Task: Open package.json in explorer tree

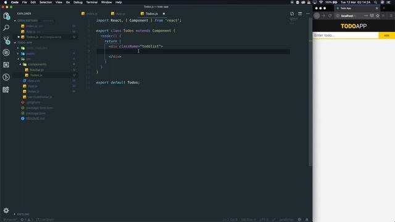Action: click(36, 113)
